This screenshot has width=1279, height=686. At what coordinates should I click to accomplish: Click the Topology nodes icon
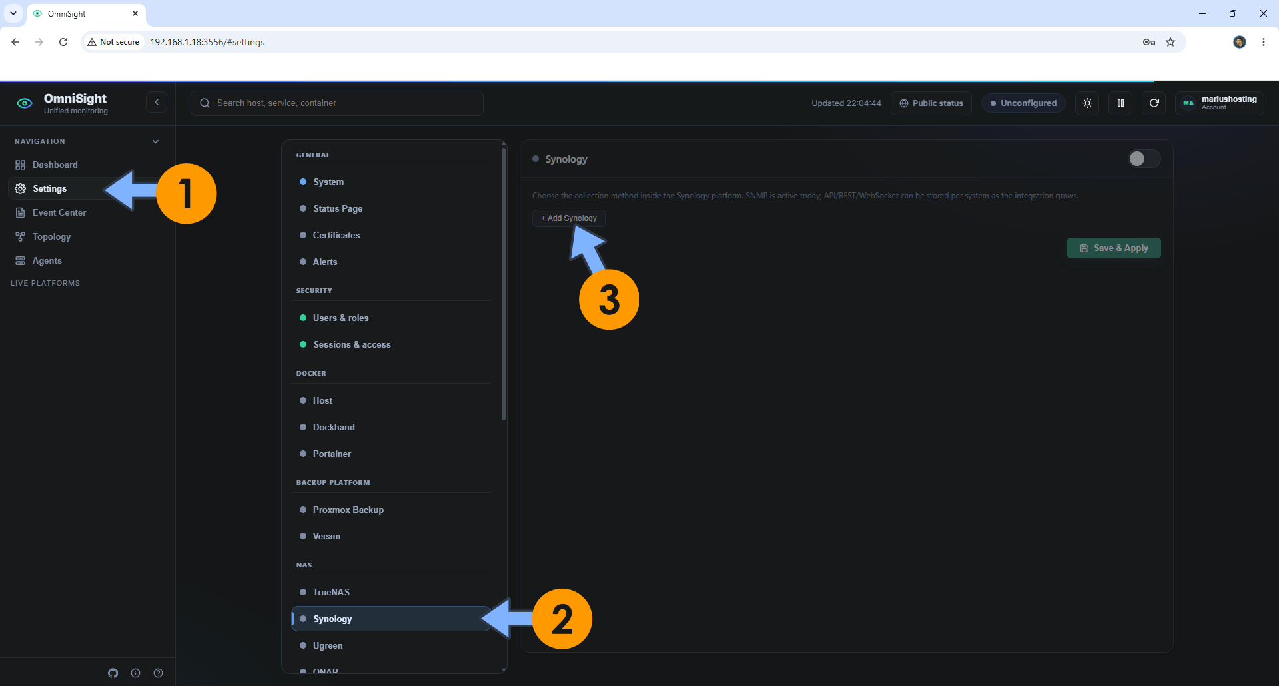21,237
